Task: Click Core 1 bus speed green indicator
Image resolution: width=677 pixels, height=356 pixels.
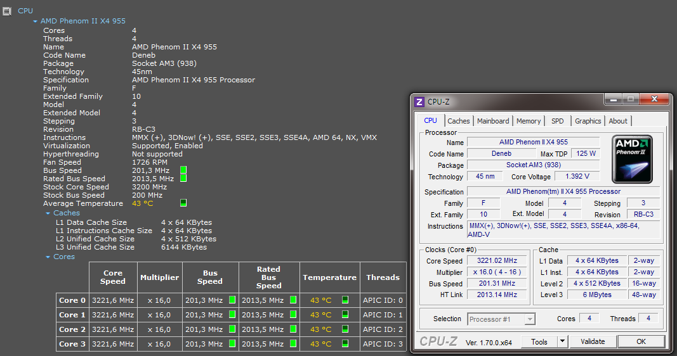Action: coord(232,315)
